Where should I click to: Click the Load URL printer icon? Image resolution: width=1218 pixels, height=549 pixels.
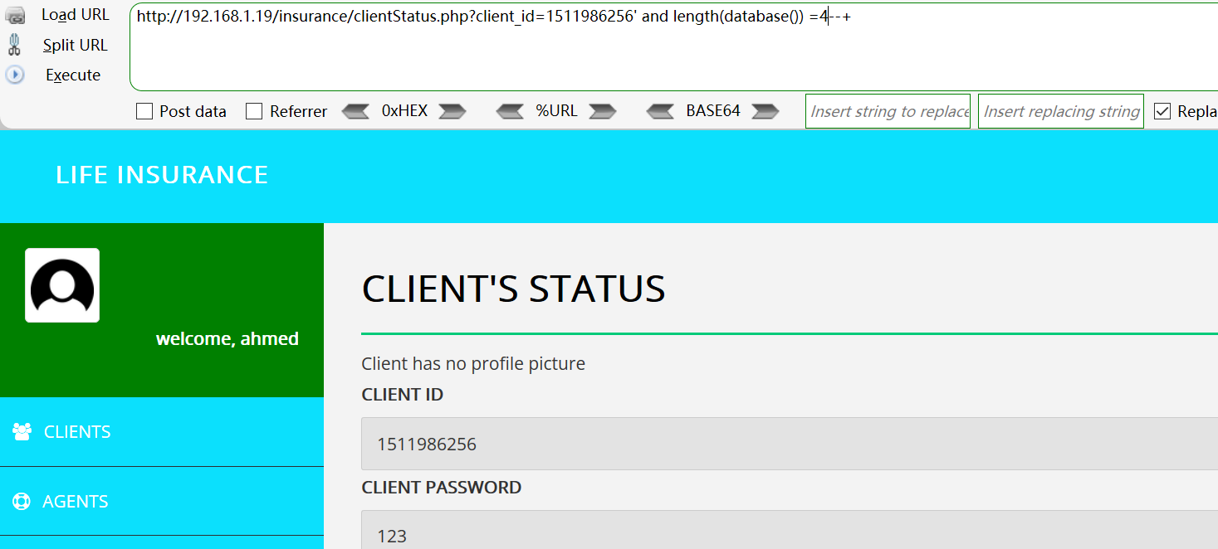(x=15, y=16)
